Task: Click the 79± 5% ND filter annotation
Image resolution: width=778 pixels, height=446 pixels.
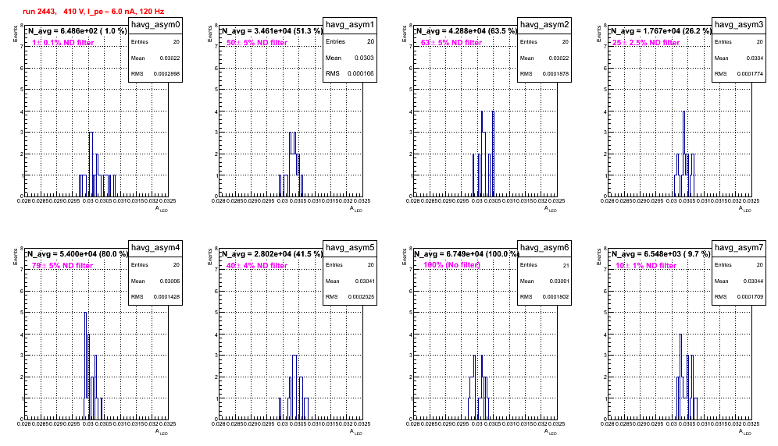Action: tap(62, 266)
